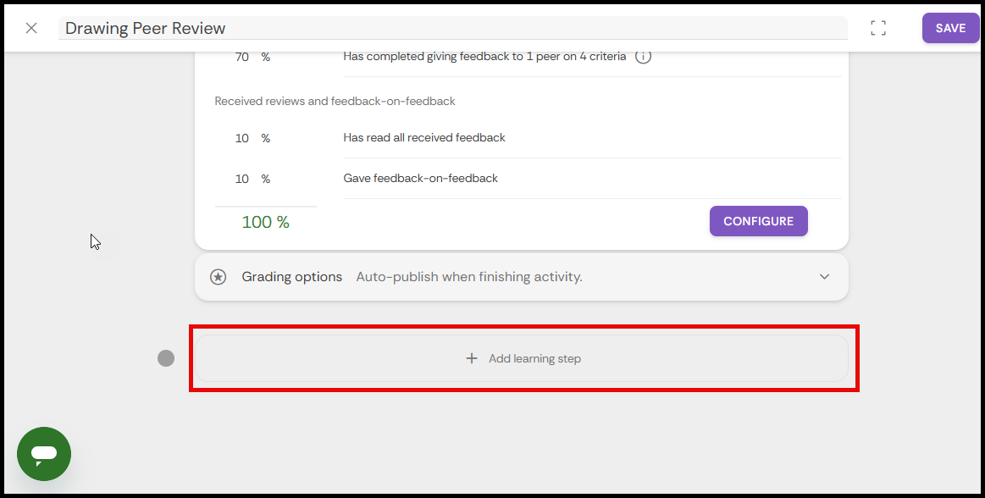Select weight field for read all received feedback
Screen dimensions: 985x498
[x=242, y=138]
